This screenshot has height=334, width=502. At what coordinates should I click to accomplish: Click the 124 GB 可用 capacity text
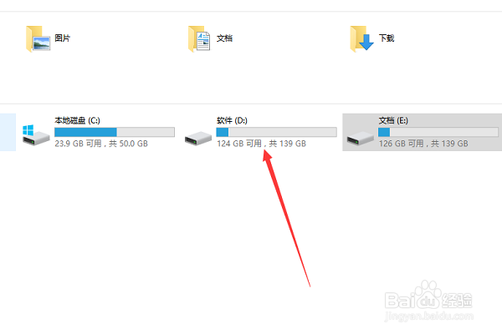pos(239,144)
